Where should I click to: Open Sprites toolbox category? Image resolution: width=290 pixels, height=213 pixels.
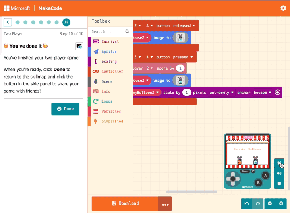click(x=110, y=52)
